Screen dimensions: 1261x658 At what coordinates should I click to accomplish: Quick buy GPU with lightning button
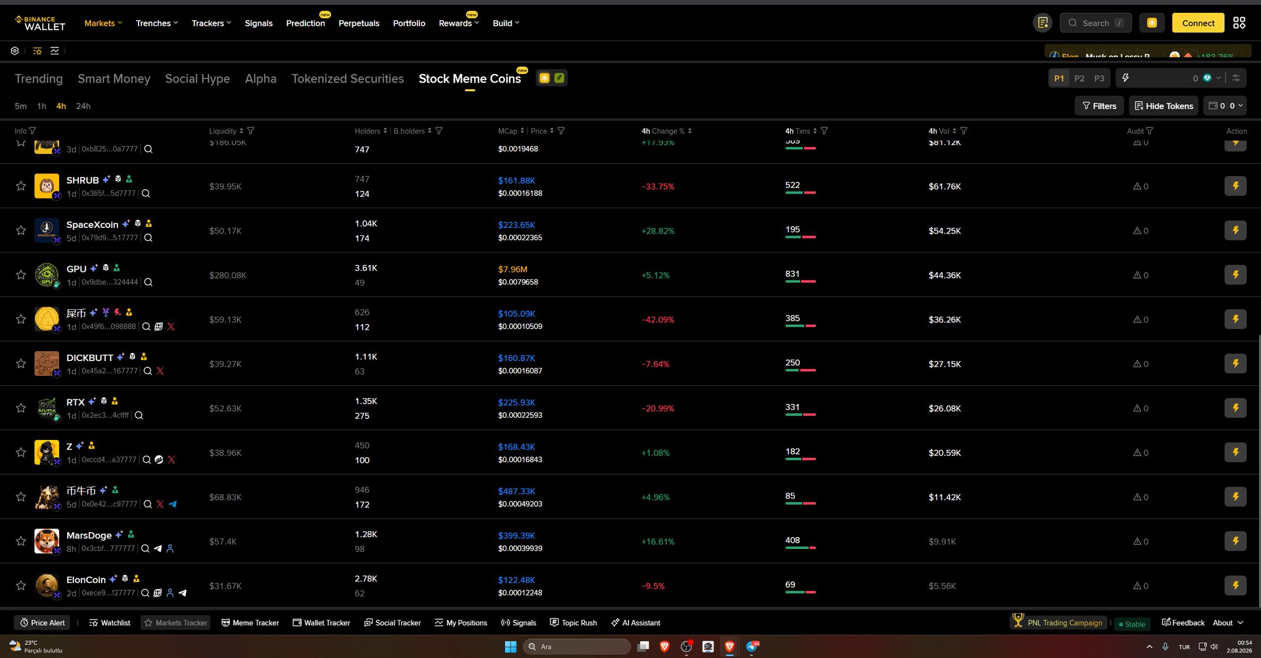point(1235,275)
